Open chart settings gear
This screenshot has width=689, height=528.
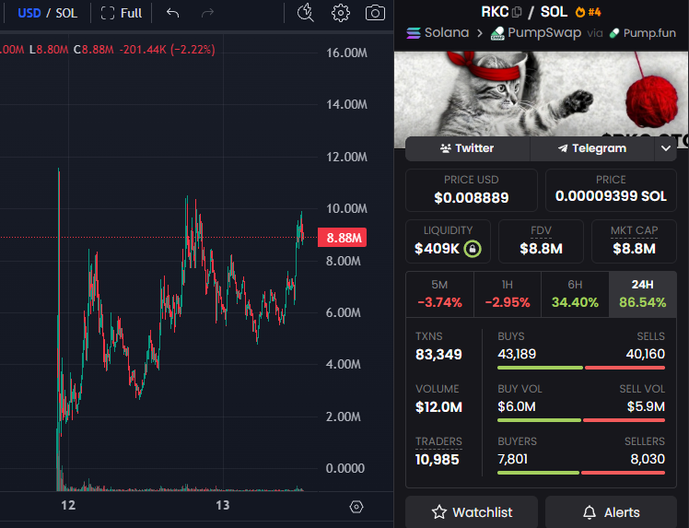[341, 13]
